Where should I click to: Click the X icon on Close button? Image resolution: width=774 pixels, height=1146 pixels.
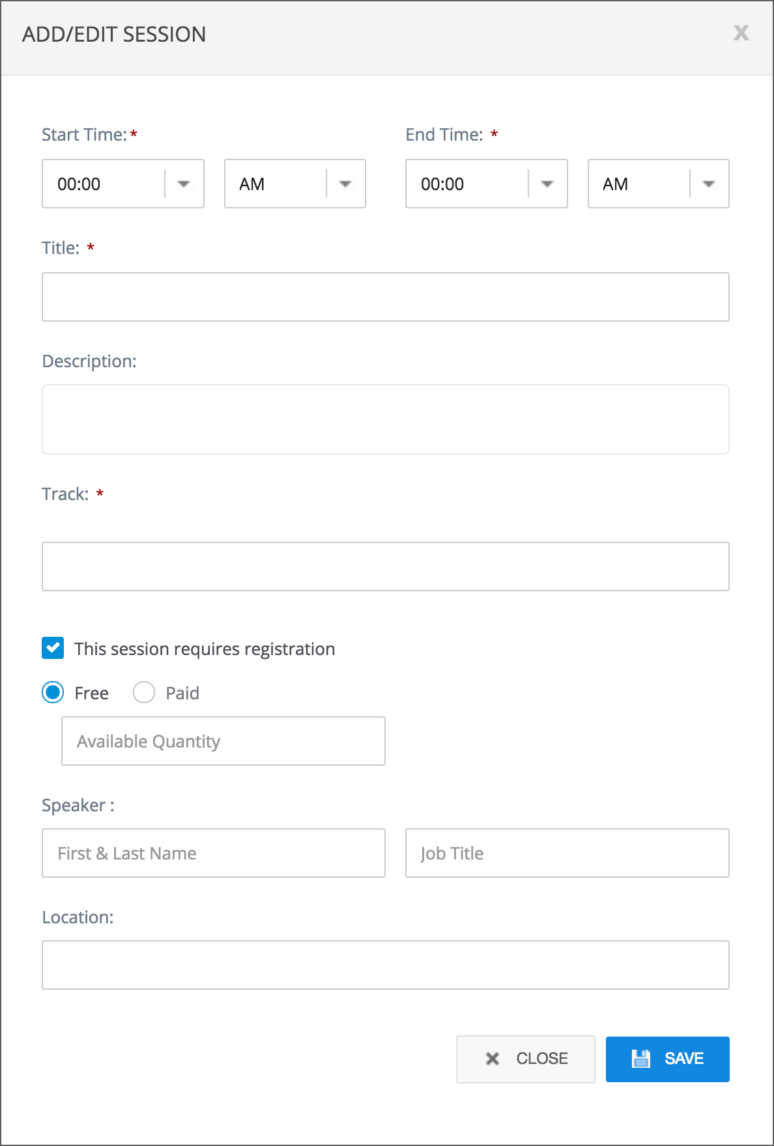[x=493, y=1059]
